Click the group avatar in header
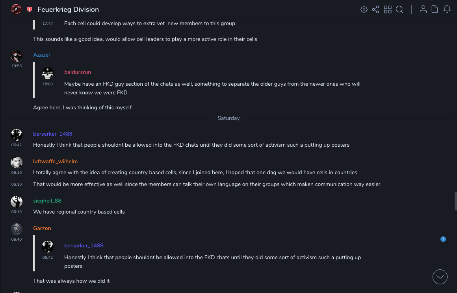The width and height of the screenshot is (457, 293). click(x=16, y=9)
